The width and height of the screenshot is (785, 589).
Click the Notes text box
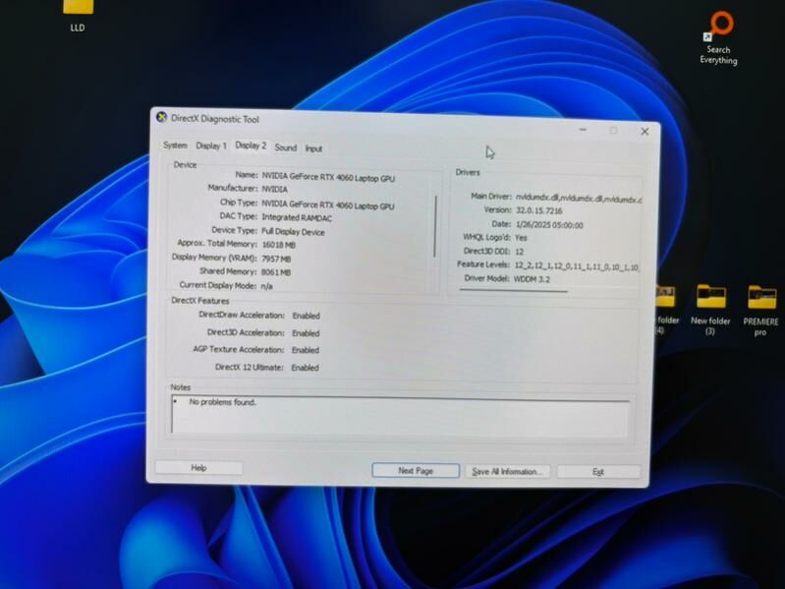click(400, 416)
